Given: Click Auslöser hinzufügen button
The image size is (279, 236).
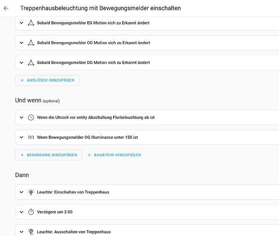Looking at the screenshot, I should 47,80.
